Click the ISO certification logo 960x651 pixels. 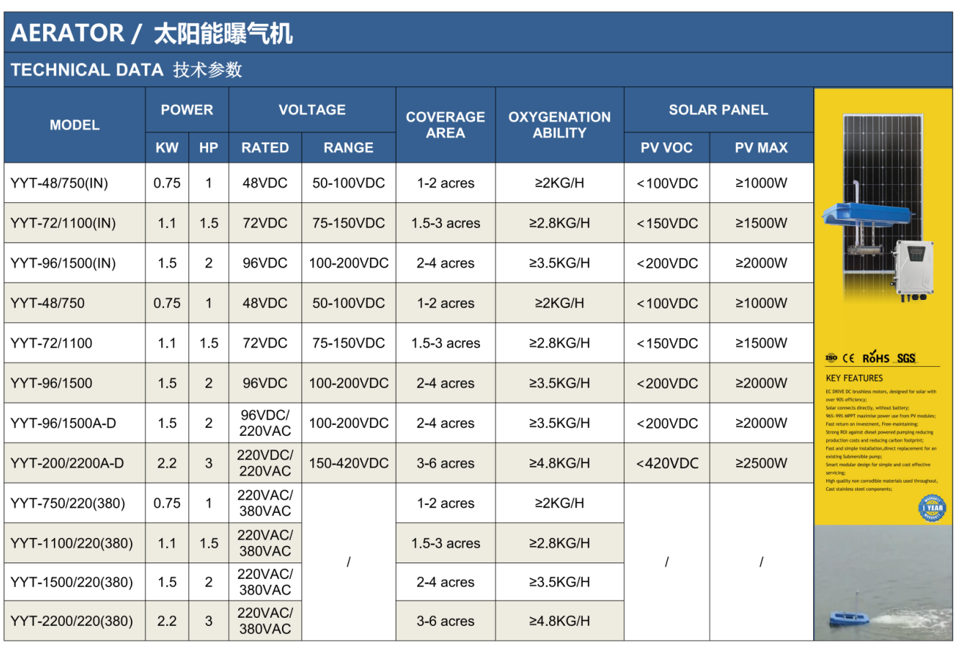831,358
